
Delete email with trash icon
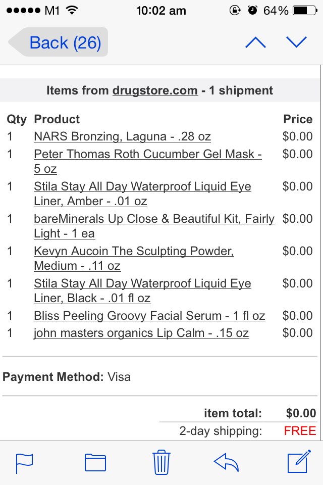(x=161, y=462)
